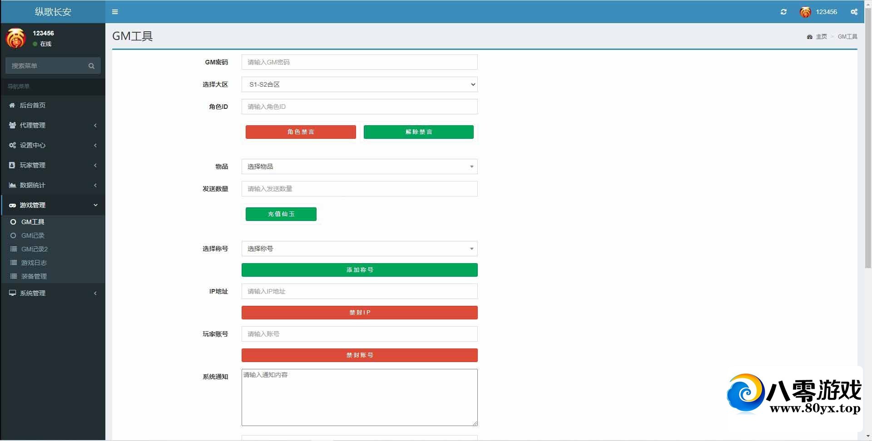
Task: Expand the 代理管理 sidebar menu
Action: click(x=53, y=125)
